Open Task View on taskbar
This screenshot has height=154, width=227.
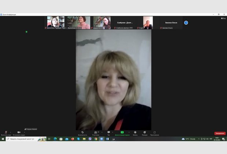click(49, 139)
